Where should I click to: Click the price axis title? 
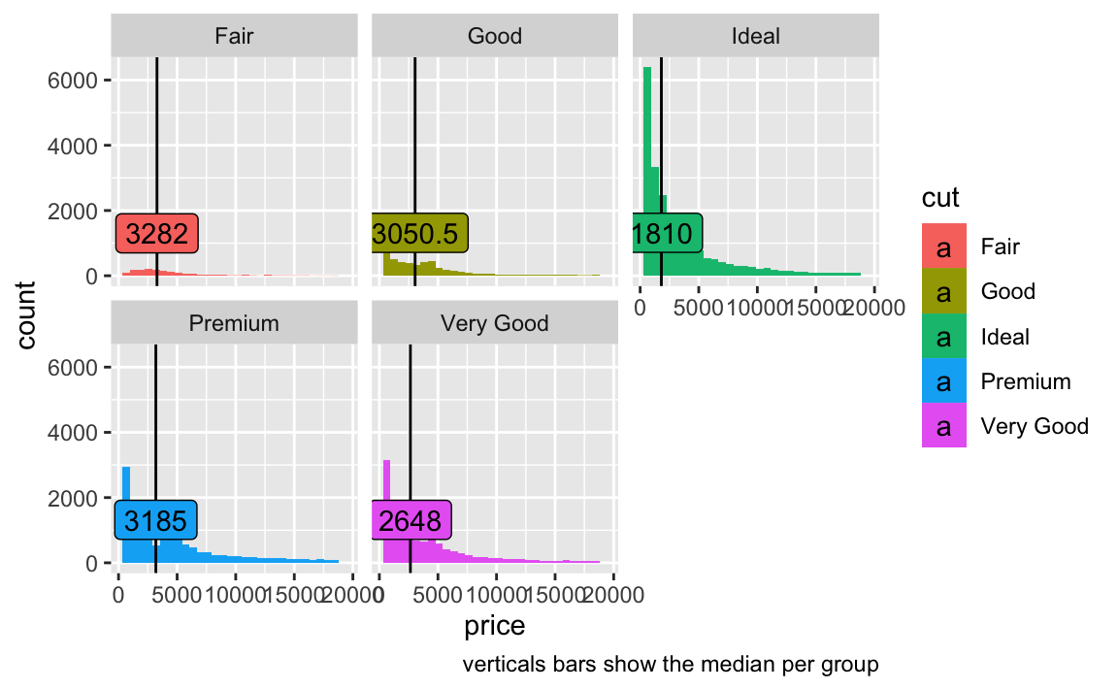(x=495, y=625)
